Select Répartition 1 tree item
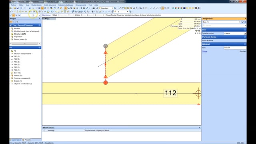This screenshot has height=144, width=256. coord(19,37)
